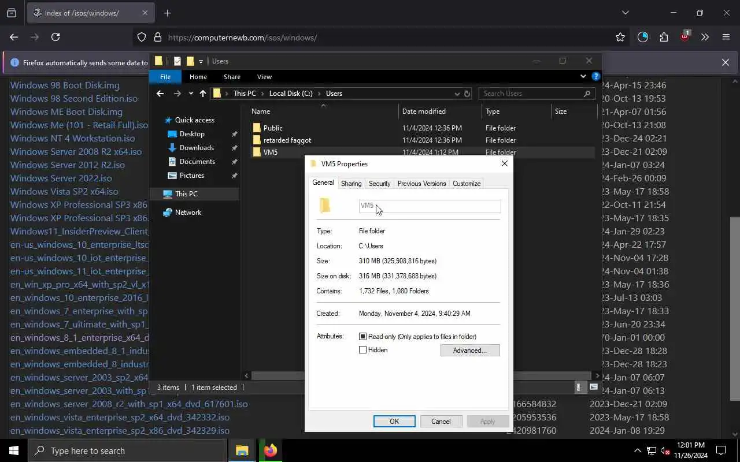
Task: Switch to Security tab in VM5 Properties
Action: coord(379,184)
